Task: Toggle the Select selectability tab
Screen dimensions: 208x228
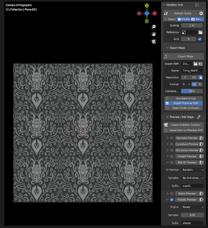Action: click(x=170, y=19)
